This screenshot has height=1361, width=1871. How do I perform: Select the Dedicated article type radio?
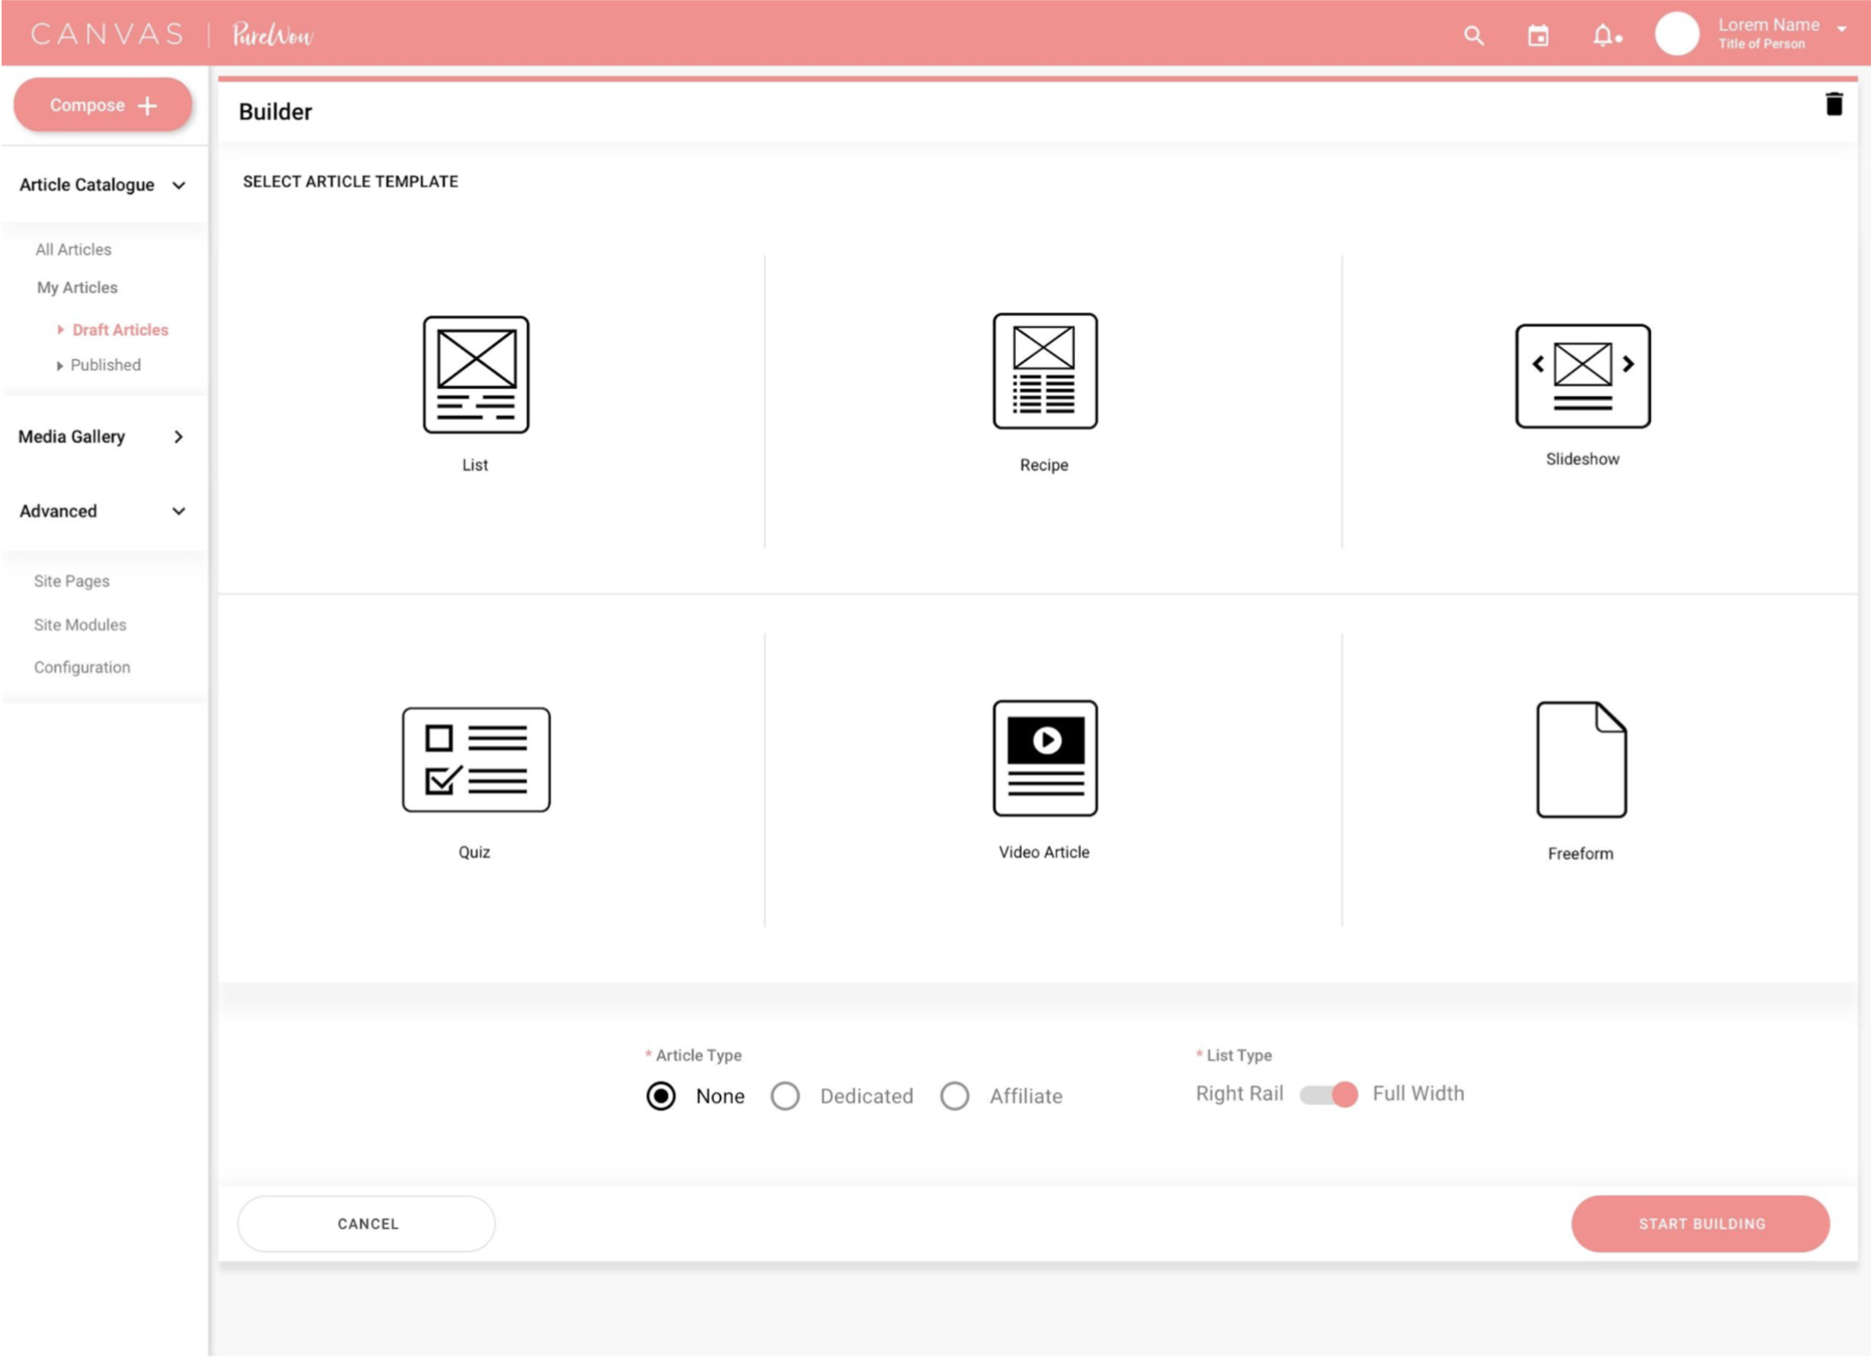[785, 1096]
